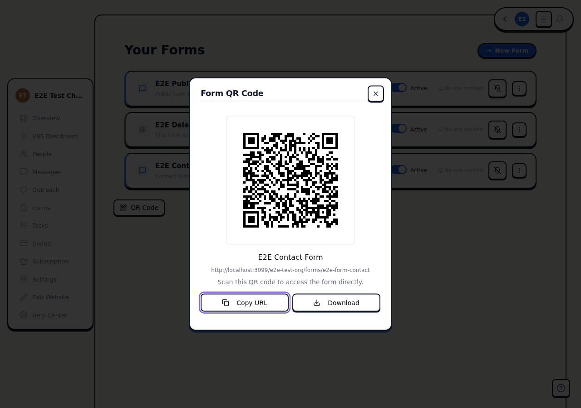Open the kebab menu on the top form row
This screenshot has height=408, width=581.
(519, 88)
